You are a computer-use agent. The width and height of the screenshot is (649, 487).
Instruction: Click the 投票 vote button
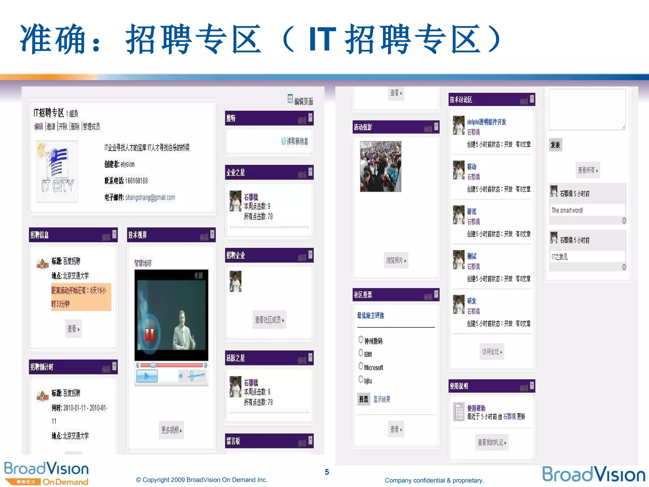tap(363, 399)
